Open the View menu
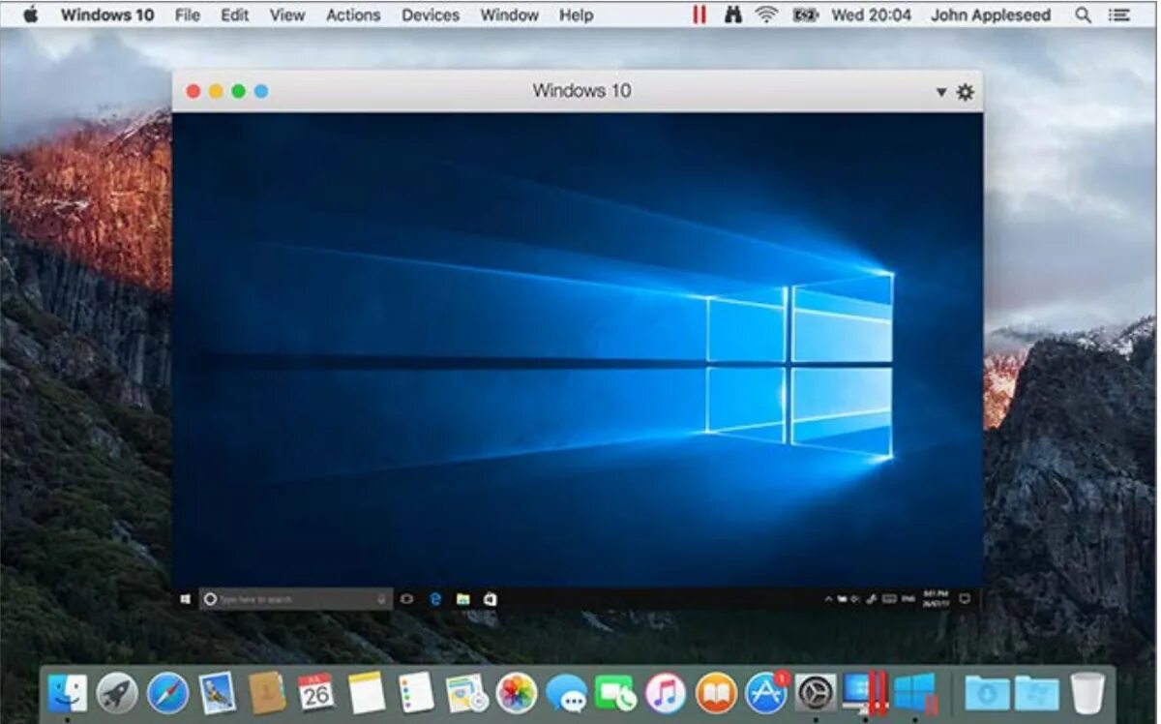 pos(286,15)
